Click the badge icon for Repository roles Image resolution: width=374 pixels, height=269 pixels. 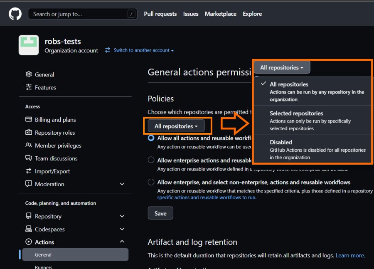[x=29, y=132]
